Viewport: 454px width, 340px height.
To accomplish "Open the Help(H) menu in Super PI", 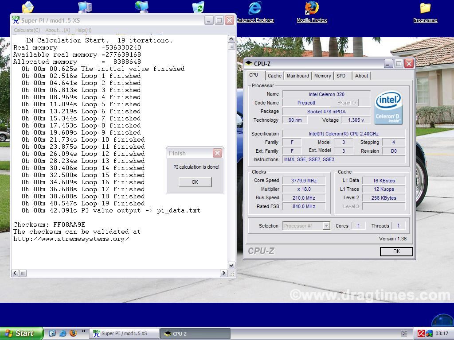I will click(x=83, y=30).
